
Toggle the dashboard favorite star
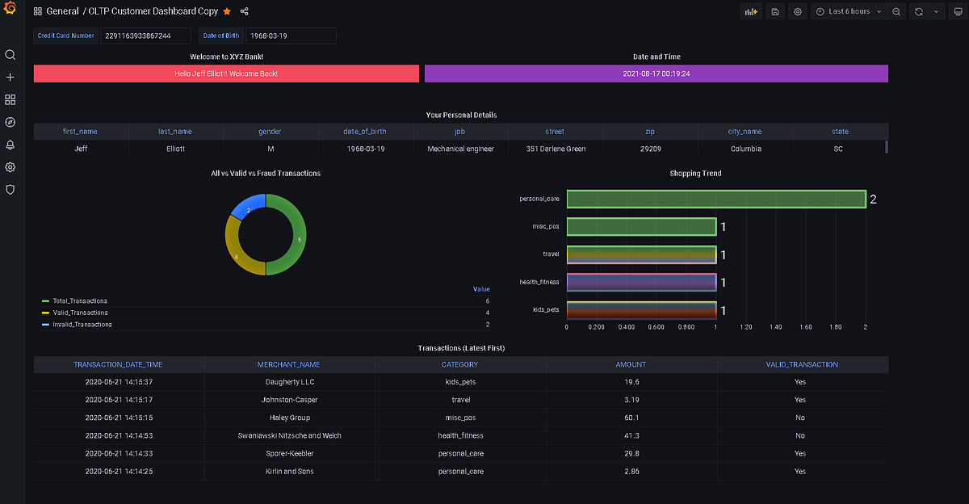click(229, 11)
